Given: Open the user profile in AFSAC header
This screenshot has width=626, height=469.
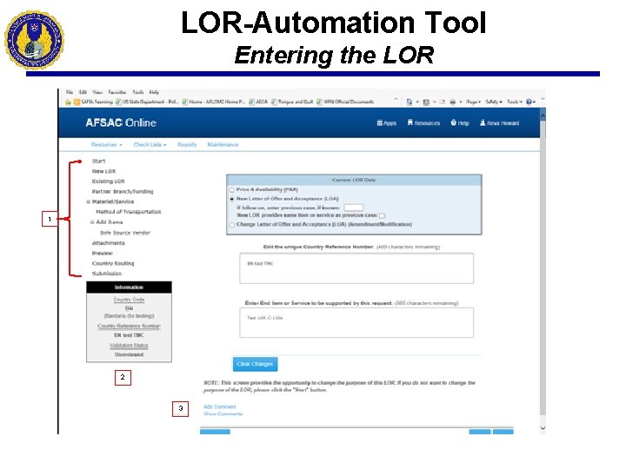Looking at the screenshot, I should 499,123.
